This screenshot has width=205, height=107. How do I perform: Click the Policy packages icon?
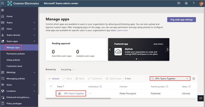point(3,103)
